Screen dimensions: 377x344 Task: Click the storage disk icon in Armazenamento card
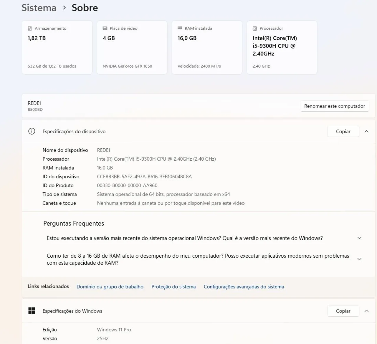30,28
